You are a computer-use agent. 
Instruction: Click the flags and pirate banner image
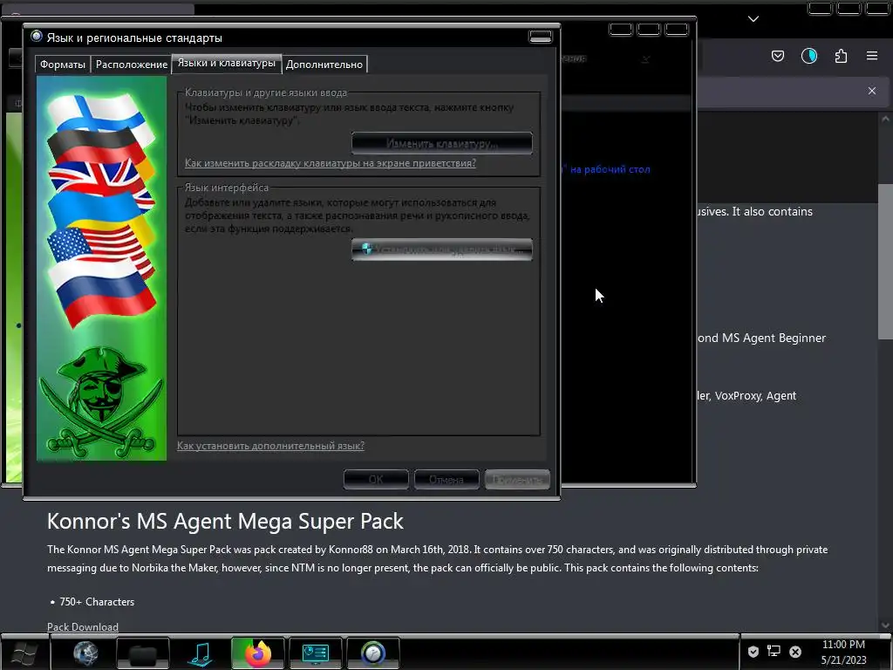click(x=102, y=269)
